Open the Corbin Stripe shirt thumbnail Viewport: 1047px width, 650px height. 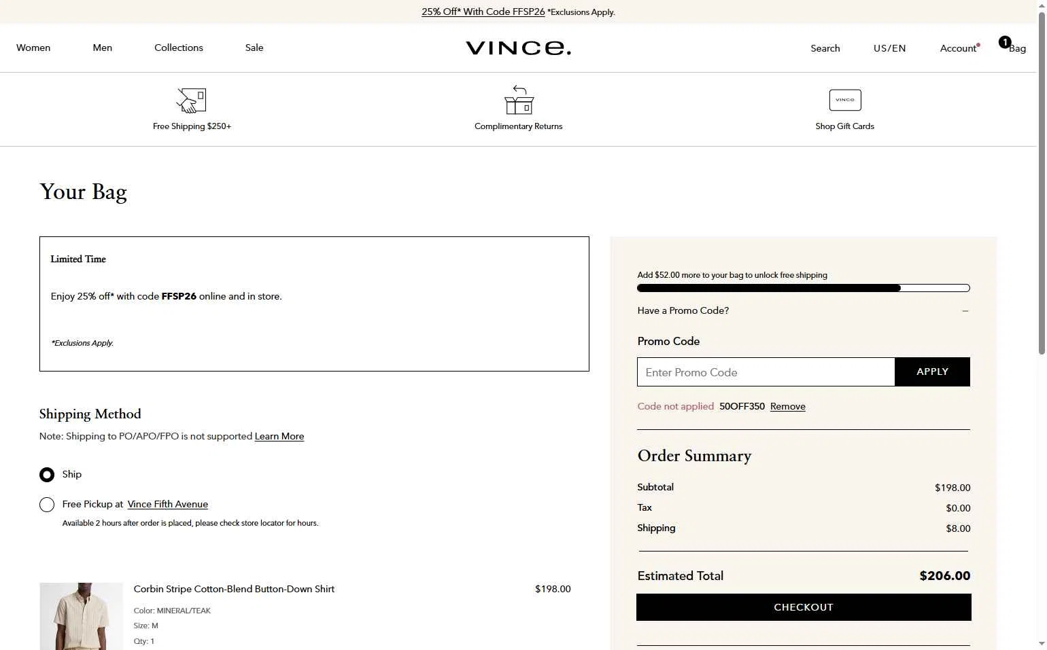(81, 615)
